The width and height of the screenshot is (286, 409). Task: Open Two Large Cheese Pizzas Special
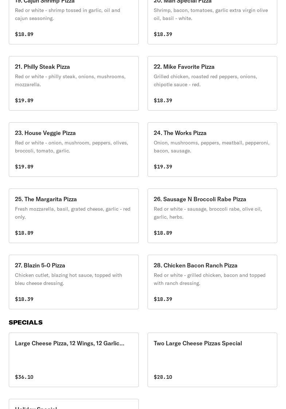[212, 360]
